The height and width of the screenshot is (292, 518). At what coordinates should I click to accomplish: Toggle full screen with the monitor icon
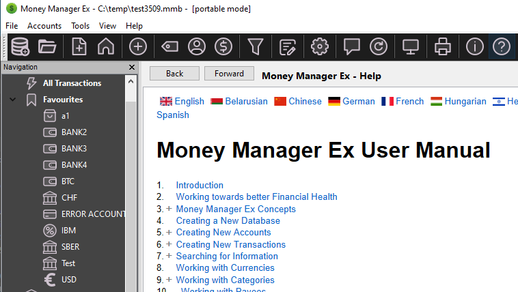pyautogui.click(x=410, y=46)
